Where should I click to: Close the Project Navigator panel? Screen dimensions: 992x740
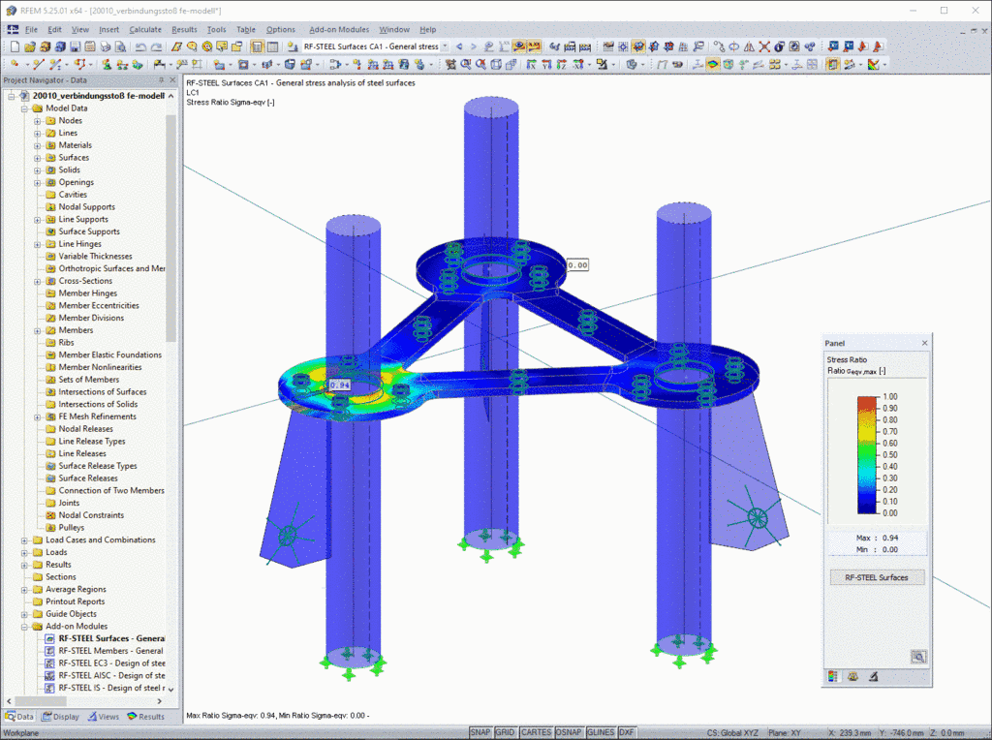click(x=172, y=80)
